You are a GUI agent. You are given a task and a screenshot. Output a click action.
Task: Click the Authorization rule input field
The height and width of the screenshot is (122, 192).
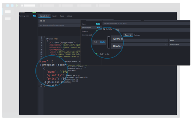tap(179, 45)
